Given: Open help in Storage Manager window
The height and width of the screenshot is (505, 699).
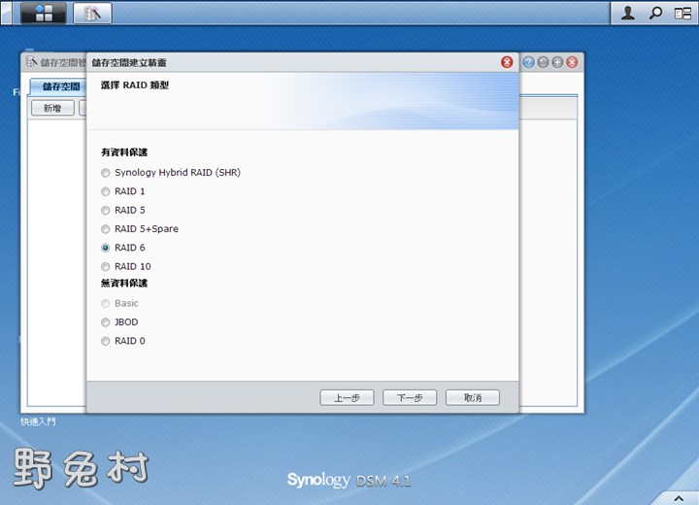Looking at the screenshot, I should coord(529,62).
